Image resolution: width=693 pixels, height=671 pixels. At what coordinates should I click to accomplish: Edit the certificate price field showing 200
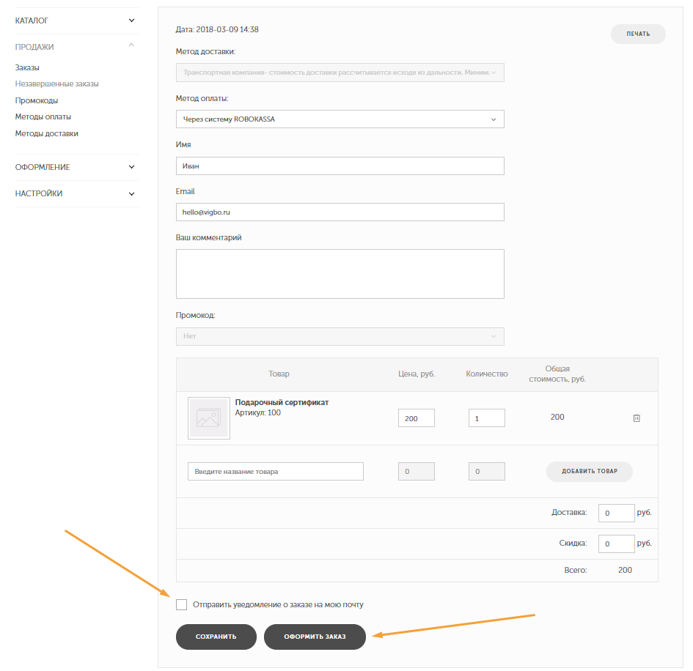pos(417,418)
